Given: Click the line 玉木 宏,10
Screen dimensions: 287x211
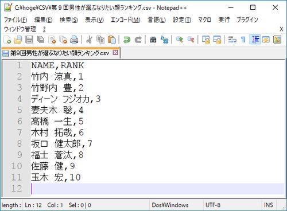Looking at the screenshot, I should tap(56, 177).
